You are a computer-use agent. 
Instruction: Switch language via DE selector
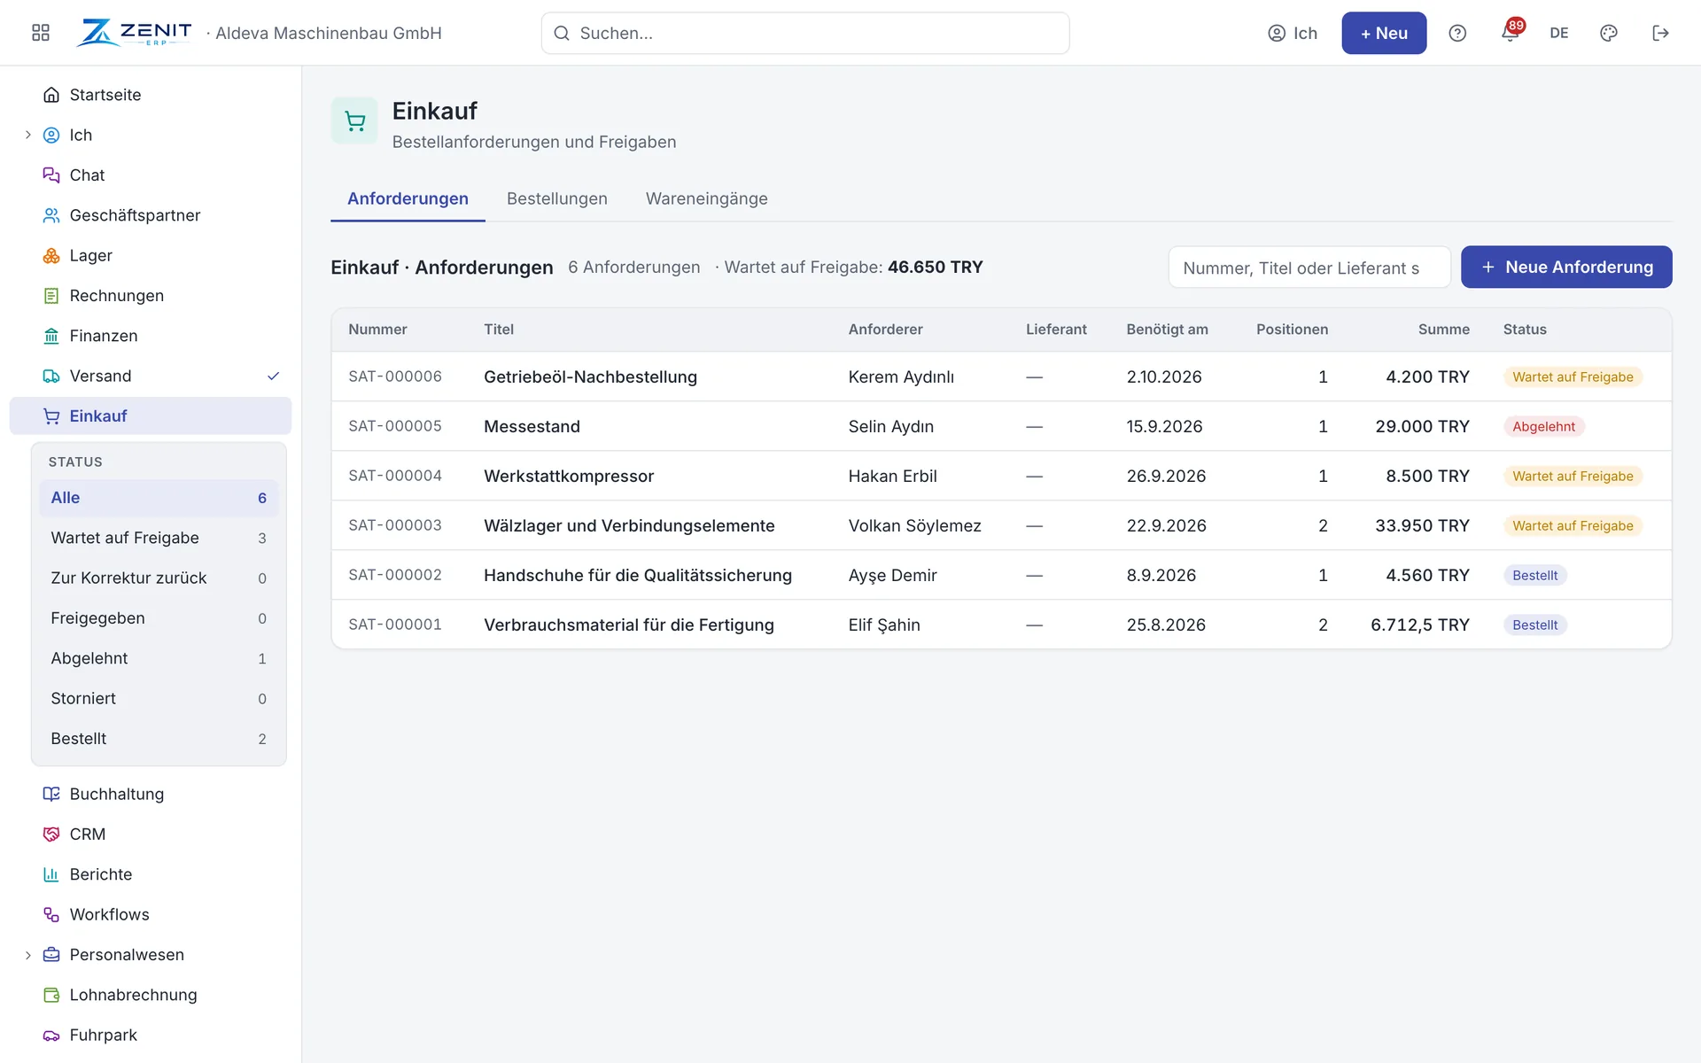(x=1559, y=33)
